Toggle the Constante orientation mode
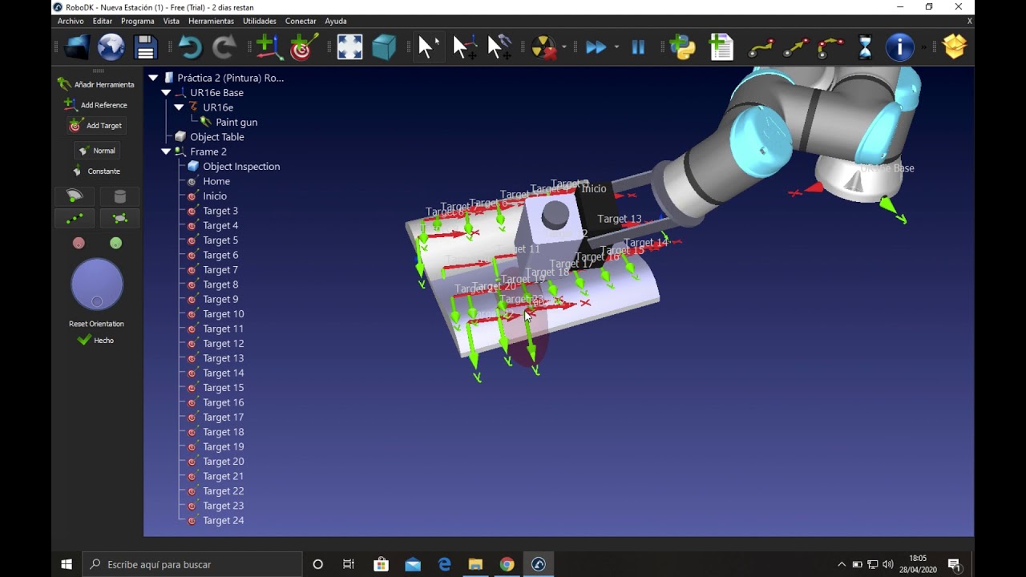Image resolution: width=1026 pixels, height=577 pixels. click(x=97, y=171)
